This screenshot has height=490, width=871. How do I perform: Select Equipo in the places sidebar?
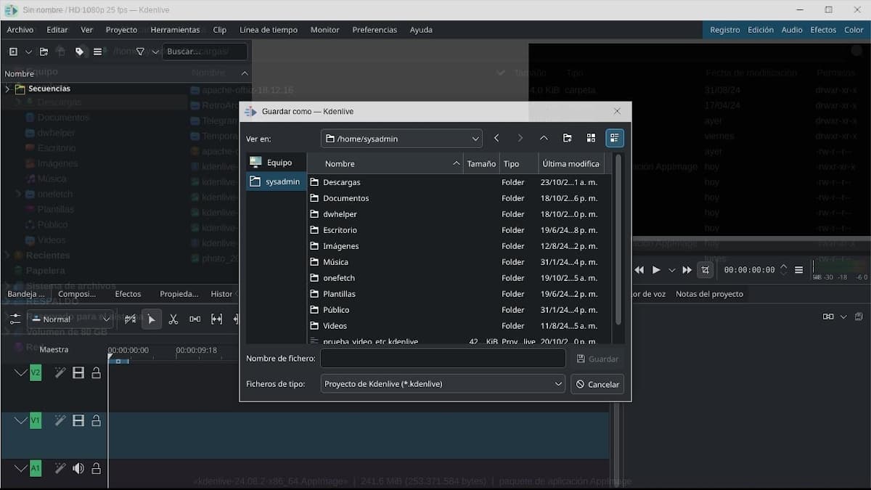pos(277,163)
